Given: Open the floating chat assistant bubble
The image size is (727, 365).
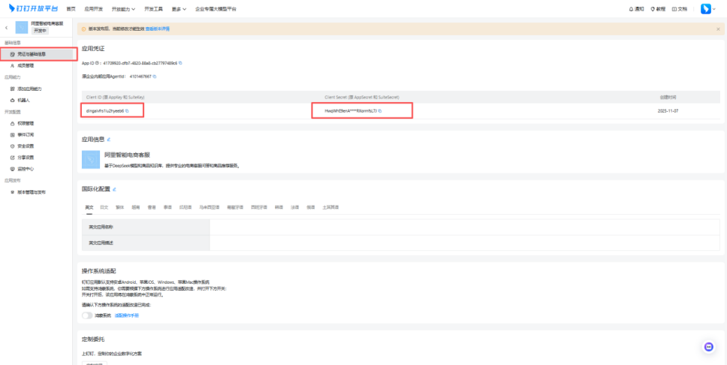Looking at the screenshot, I should tap(708, 346).
